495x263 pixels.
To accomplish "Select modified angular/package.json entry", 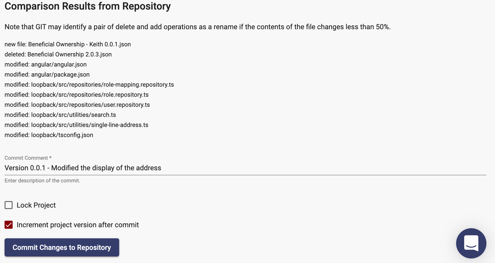I will (47, 75).
